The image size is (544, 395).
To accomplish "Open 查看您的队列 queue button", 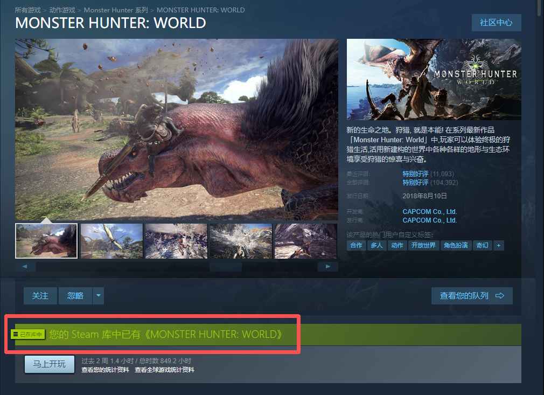I will [x=472, y=296].
